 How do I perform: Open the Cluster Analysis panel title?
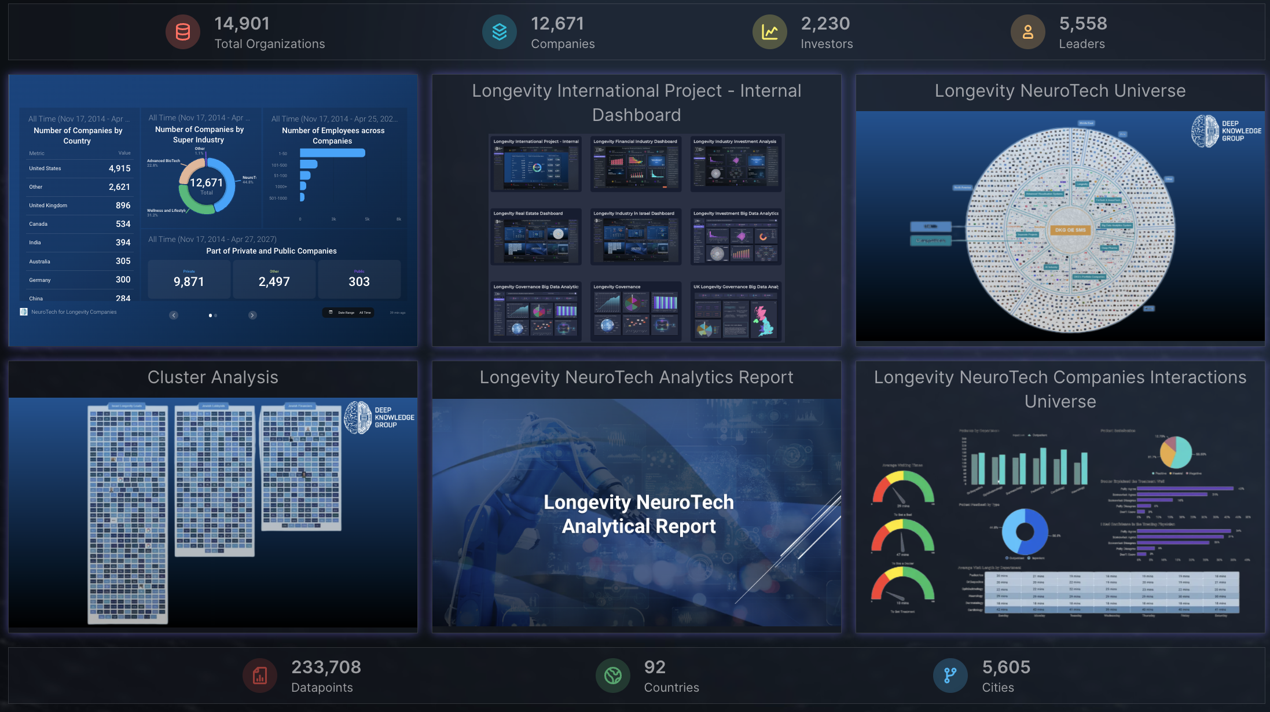[x=212, y=377]
